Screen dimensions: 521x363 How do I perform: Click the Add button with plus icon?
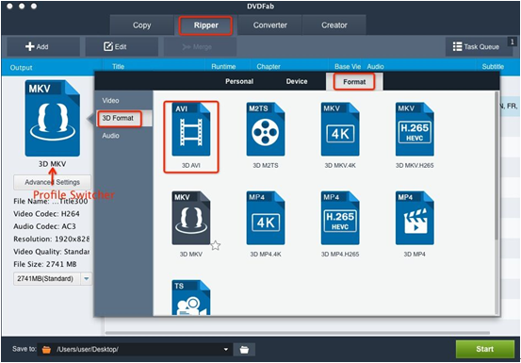coord(43,47)
